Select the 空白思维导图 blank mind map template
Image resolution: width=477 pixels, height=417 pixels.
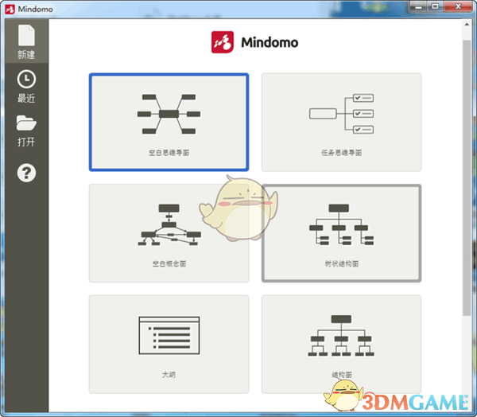(x=169, y=122)
